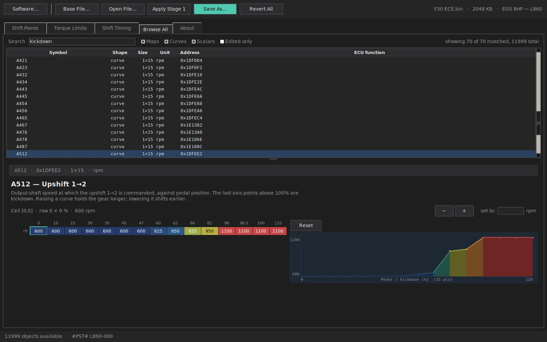The image size is (547, 342).
Task: Click the ECU function column header
Action: [x=370, y=52]
